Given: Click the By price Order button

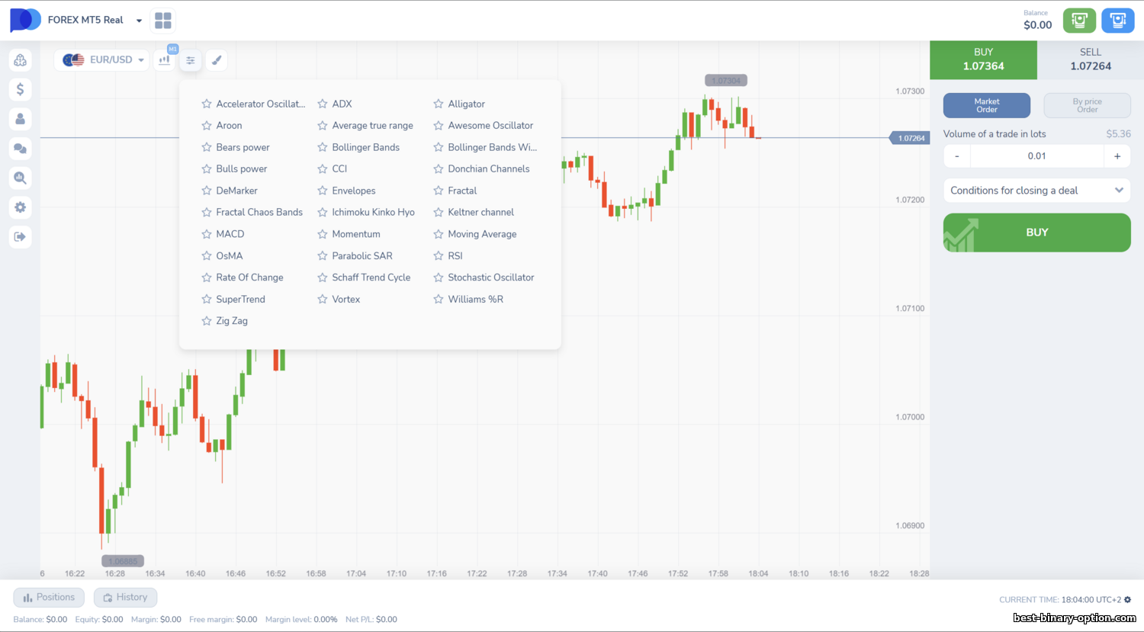Looking at the screenshot, I should pyautogui.click(x=1087, y=105).
